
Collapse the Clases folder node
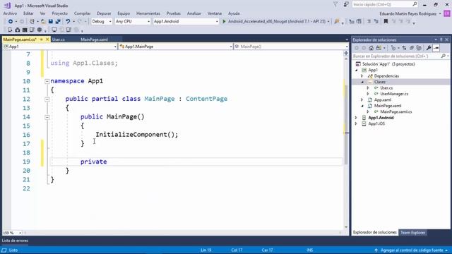tap(362, 82)
